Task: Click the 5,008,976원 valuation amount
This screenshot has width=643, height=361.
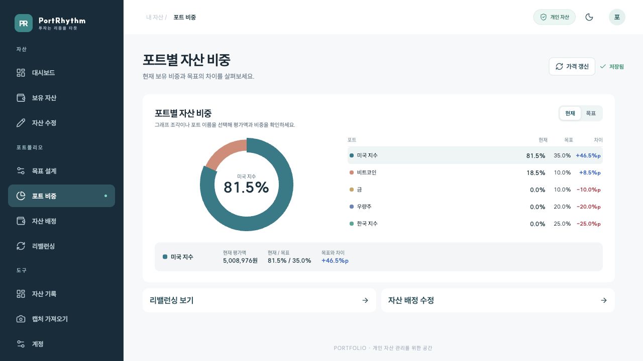Action: [240, 260]
